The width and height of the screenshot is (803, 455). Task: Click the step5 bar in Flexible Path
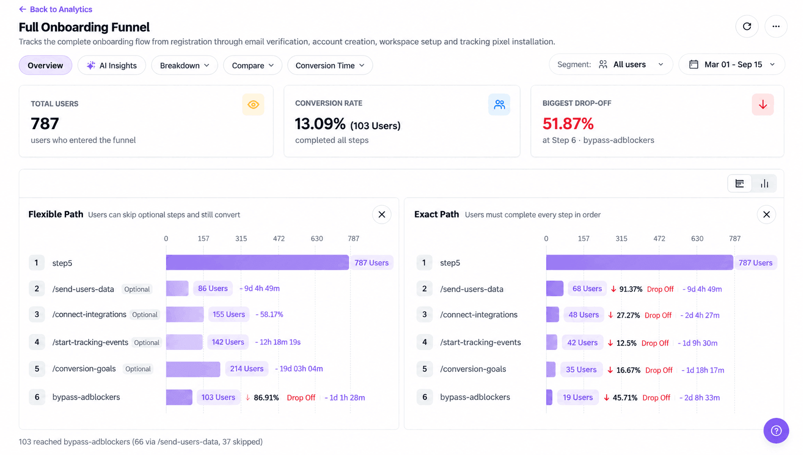[x=258, y=262]
